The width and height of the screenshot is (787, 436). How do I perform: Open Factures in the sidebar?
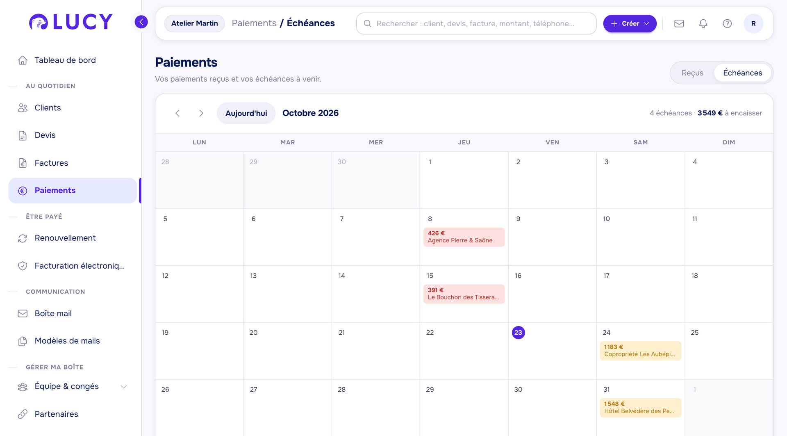point(73,163)
